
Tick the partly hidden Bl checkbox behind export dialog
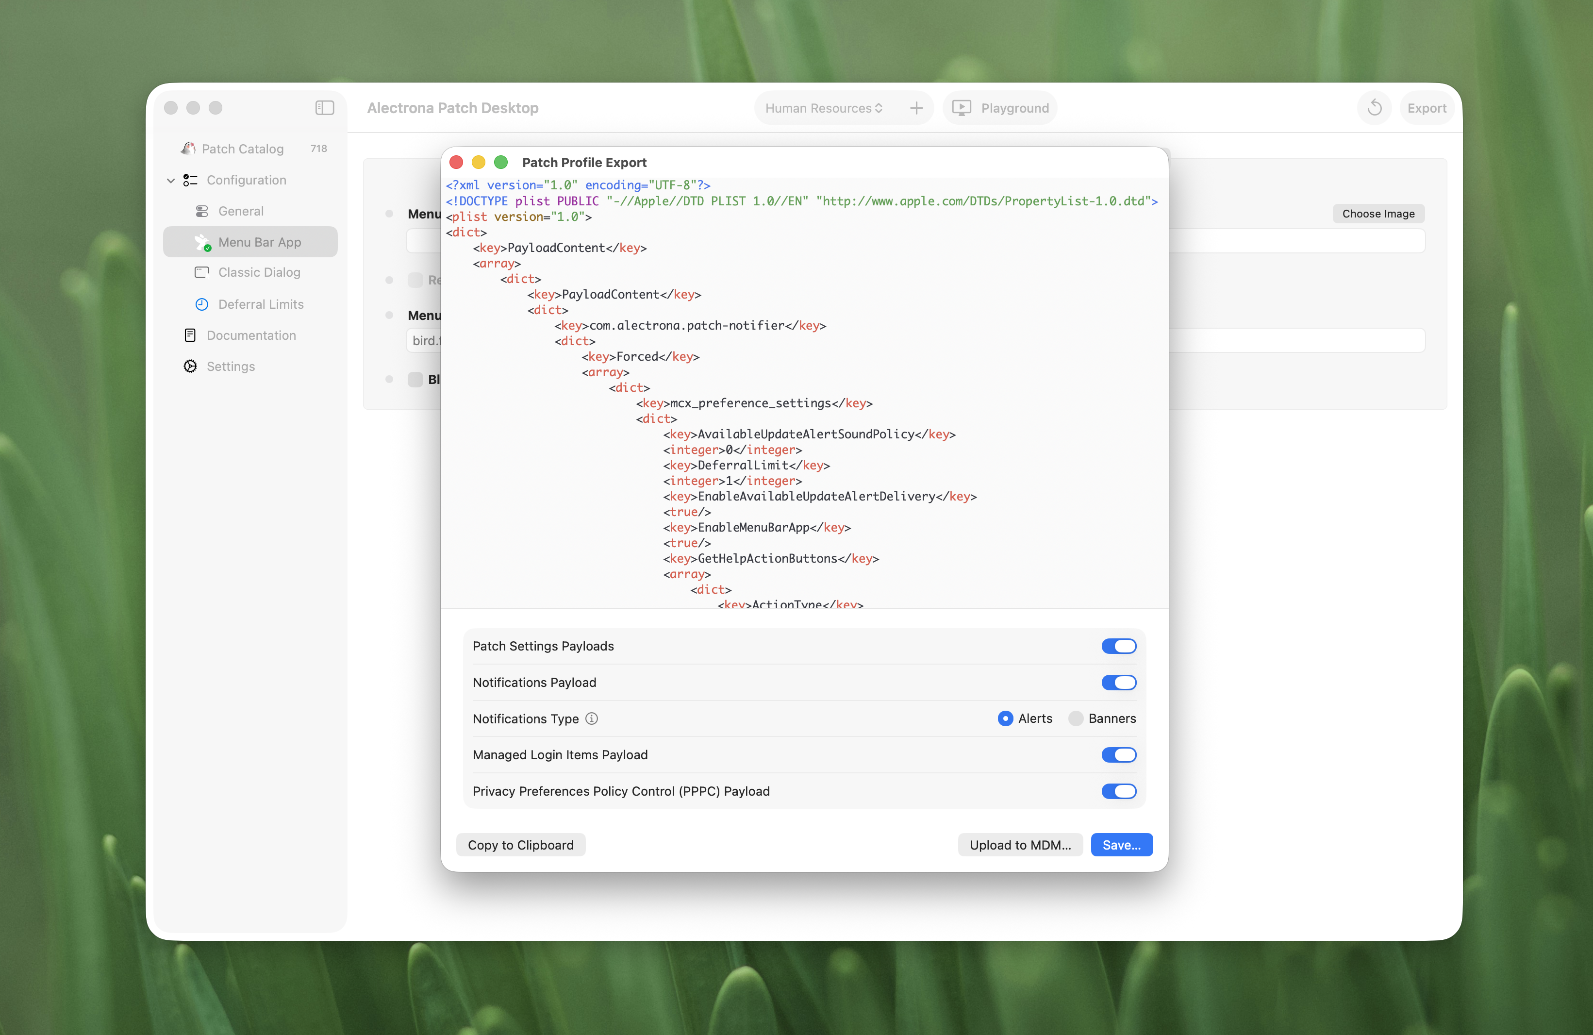(415, 380)
